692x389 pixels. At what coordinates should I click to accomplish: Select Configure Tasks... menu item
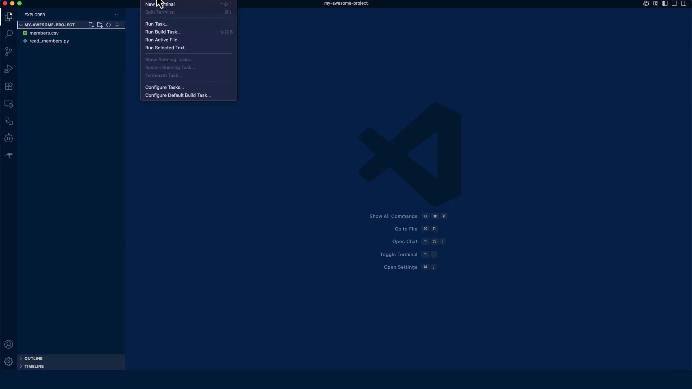point(188,87)
